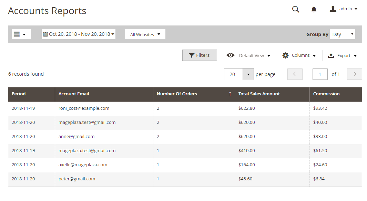Click the Columns gear icon
Image resolution: width=367 pixels, height=201 pixels.
285,55
